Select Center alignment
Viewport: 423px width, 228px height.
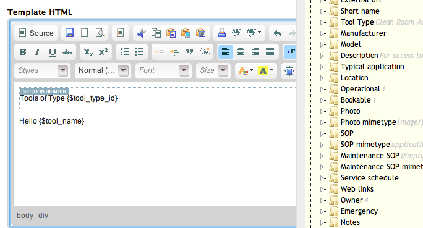point(241,52)
